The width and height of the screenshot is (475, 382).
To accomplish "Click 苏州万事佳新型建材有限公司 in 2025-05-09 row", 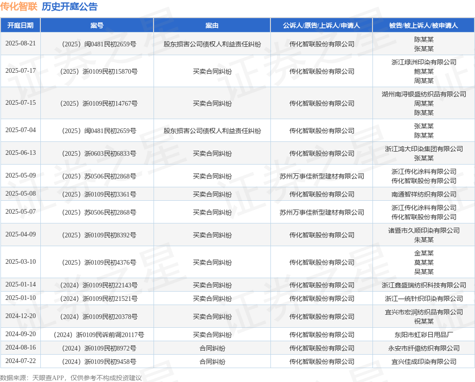I will 322,176.
